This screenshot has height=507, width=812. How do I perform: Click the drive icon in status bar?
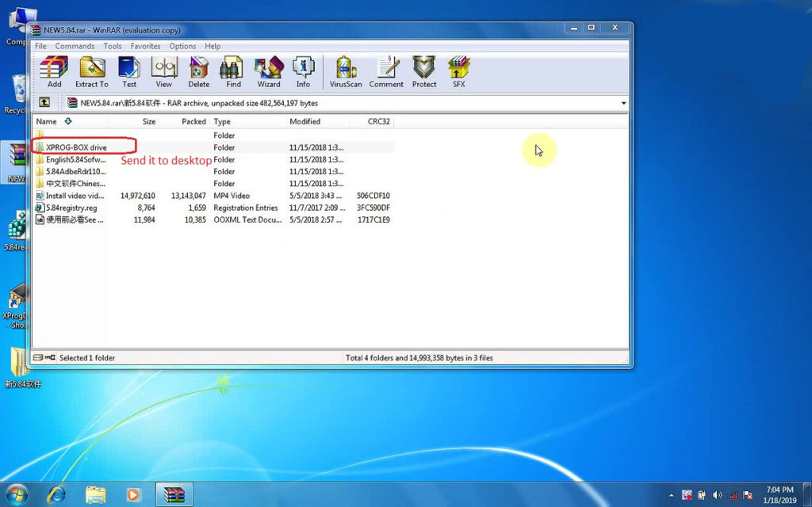tap(38, 357)
